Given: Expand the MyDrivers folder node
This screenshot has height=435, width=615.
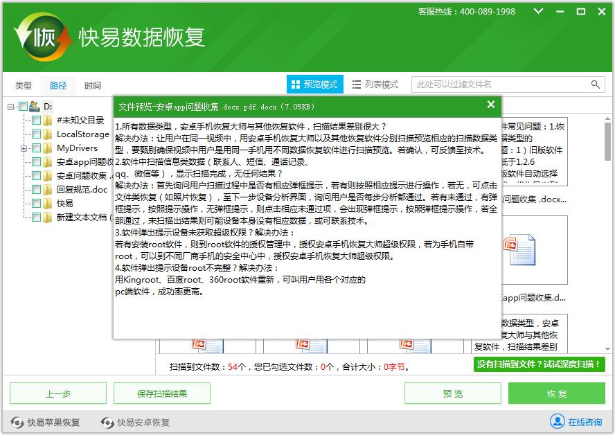Looking at the screenshot, I should pyautogui.click(x=24, y=148).
